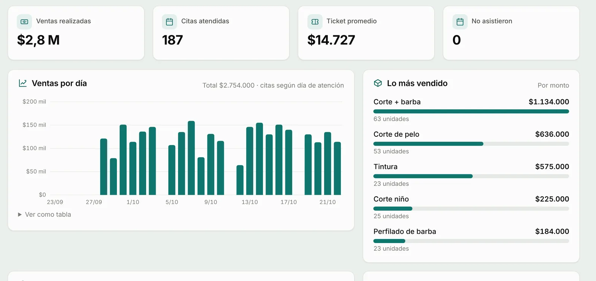Click the Ventas por día heading
596x281 pixels.
(x=59, y=83)
